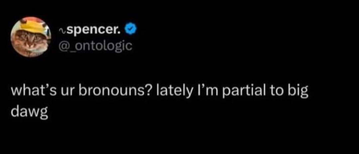The height and width of the screenshot is (154, 359).
Task: Click the tilde symbol before spencer
Action: pyautogui.click(x=61, y=32)
